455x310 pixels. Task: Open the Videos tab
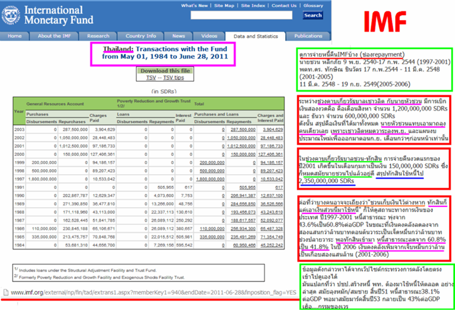click(x=209, y=36)
